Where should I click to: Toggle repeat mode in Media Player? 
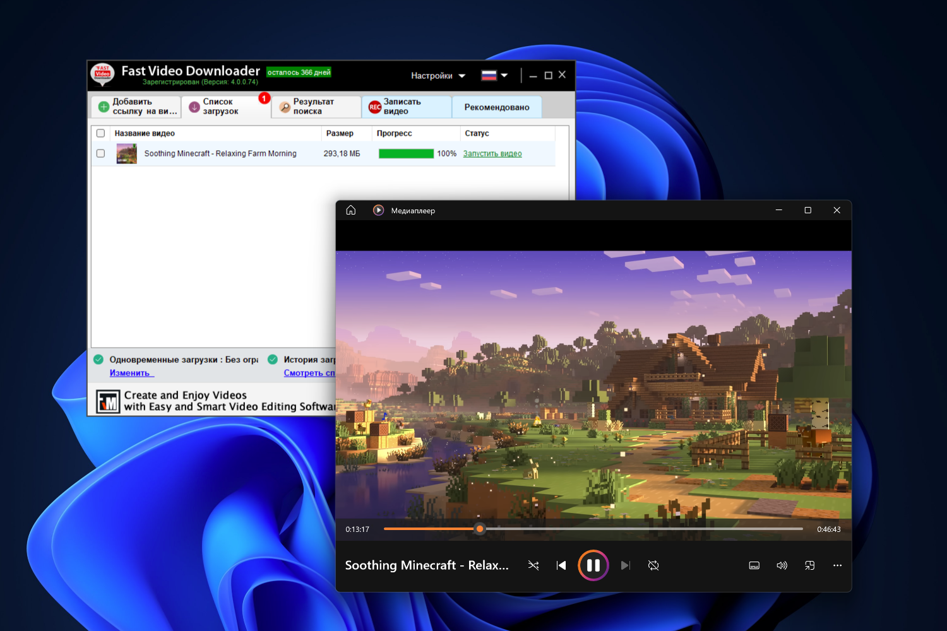(x=653, y=565)
